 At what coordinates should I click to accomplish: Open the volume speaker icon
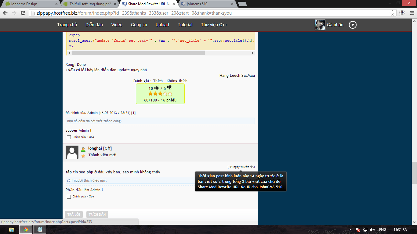point(372,230)
